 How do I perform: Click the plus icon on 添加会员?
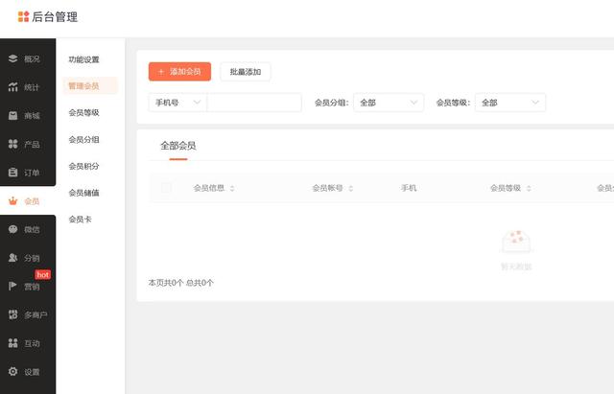point(160,72)
